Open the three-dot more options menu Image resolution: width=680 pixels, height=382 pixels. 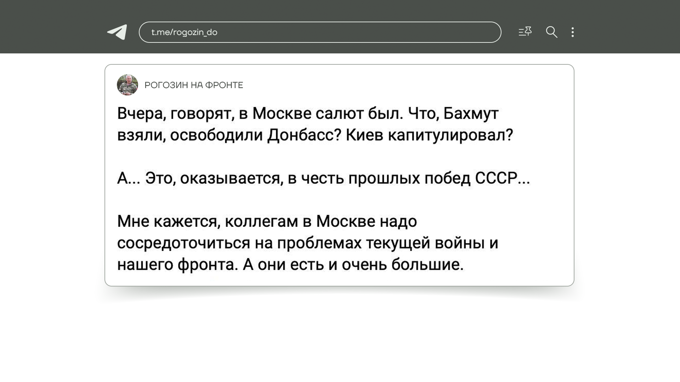click(572, 32)
